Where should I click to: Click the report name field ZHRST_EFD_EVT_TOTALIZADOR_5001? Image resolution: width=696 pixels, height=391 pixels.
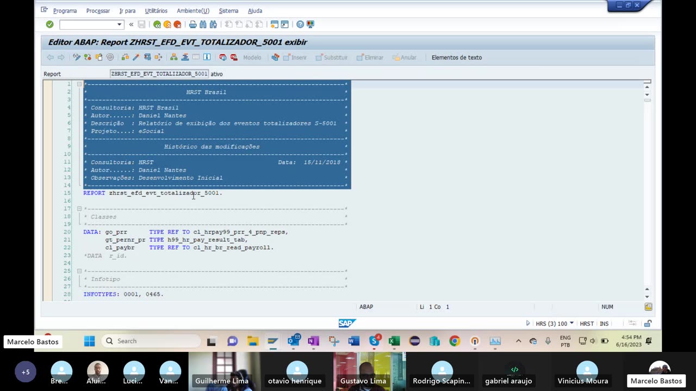(x=159, y=74)
